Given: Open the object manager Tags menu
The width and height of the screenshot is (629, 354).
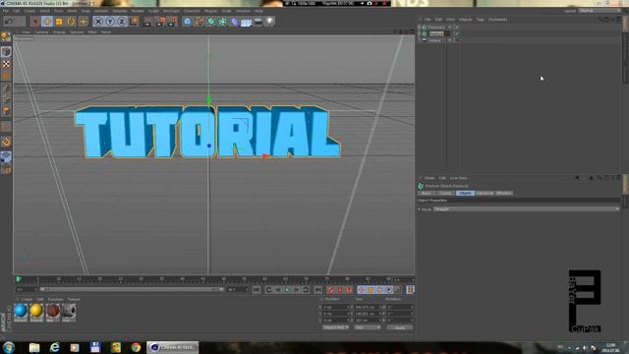Looking at the screenshot, I should pyautogui.click(x=481, y=20).
